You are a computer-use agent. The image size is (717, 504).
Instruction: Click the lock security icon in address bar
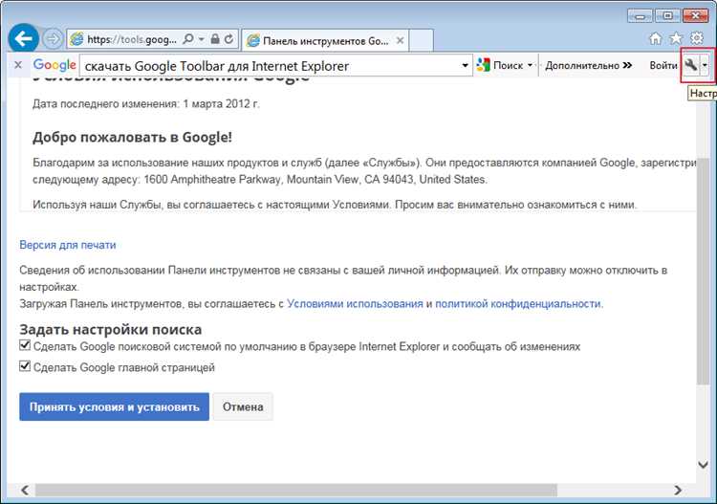[215, 39]
